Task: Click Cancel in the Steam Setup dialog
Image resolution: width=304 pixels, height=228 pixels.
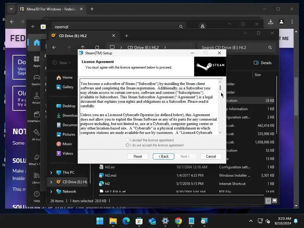Action: click(x=211, y=156)
